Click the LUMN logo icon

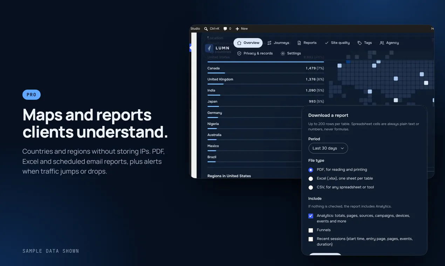(209, 48)
